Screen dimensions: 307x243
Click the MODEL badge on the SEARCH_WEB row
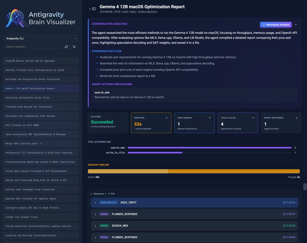[x=104, y=226]
